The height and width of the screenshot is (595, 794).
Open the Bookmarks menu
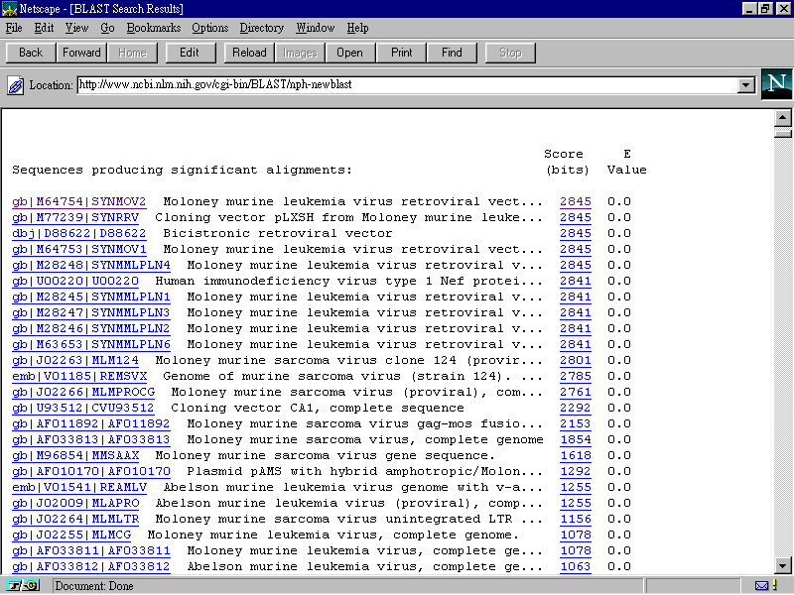coord(153,28)
